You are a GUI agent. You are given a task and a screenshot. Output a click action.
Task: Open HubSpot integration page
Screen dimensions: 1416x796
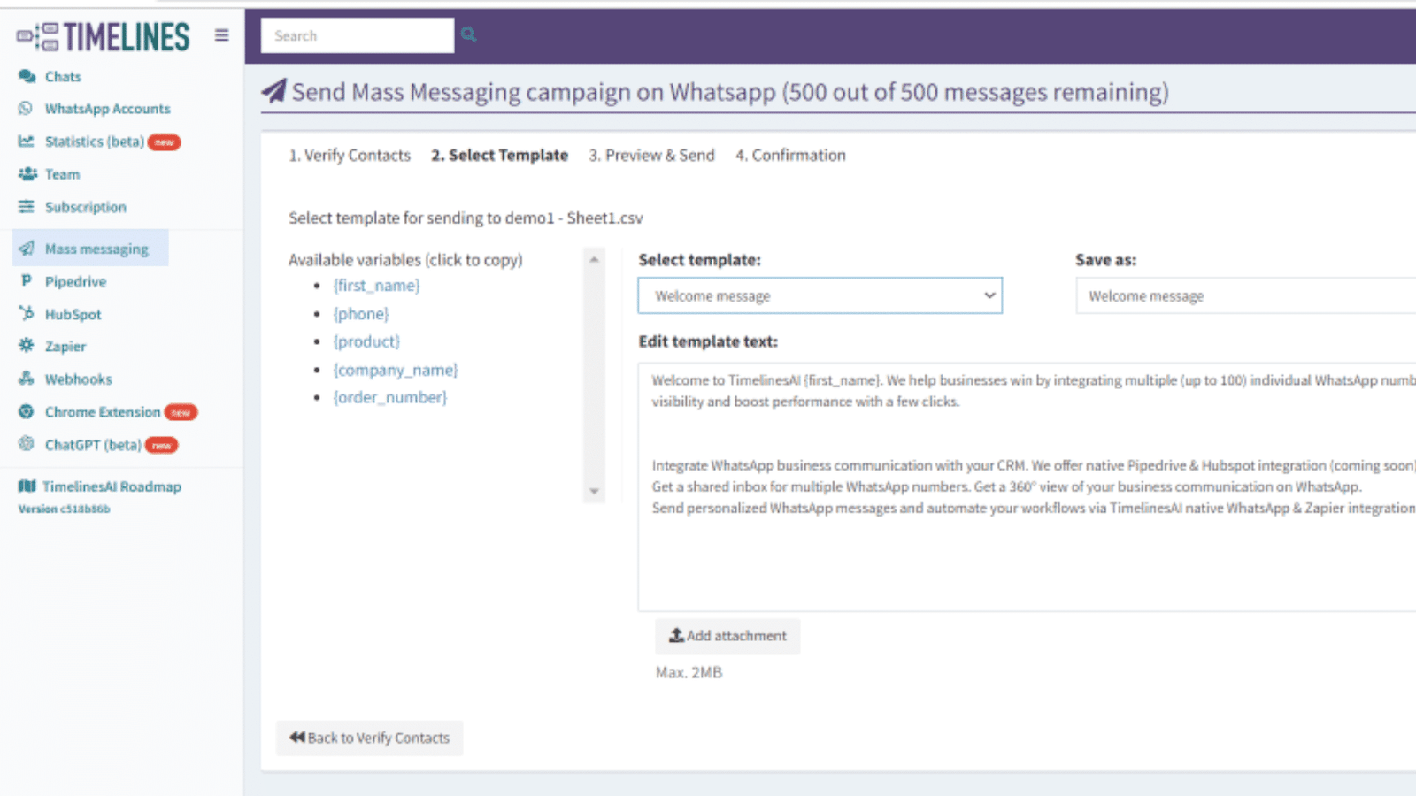[73, 314]
